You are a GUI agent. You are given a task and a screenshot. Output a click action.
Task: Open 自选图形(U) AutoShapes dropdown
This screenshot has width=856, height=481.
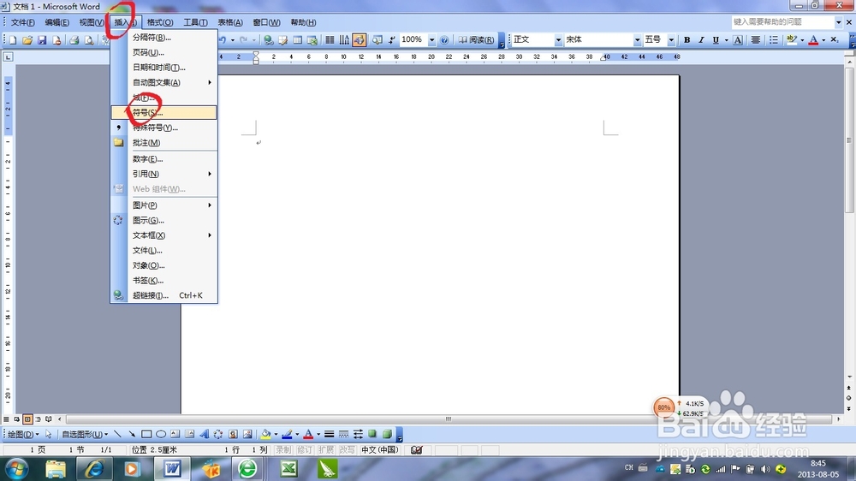click(85, 435)
